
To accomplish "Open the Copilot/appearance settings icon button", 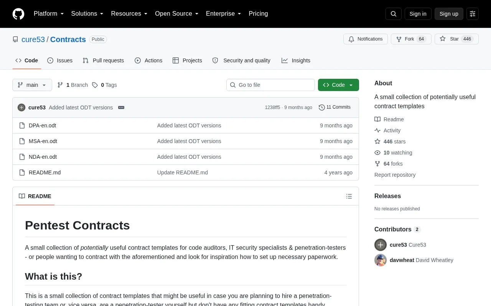I will 473,14.
